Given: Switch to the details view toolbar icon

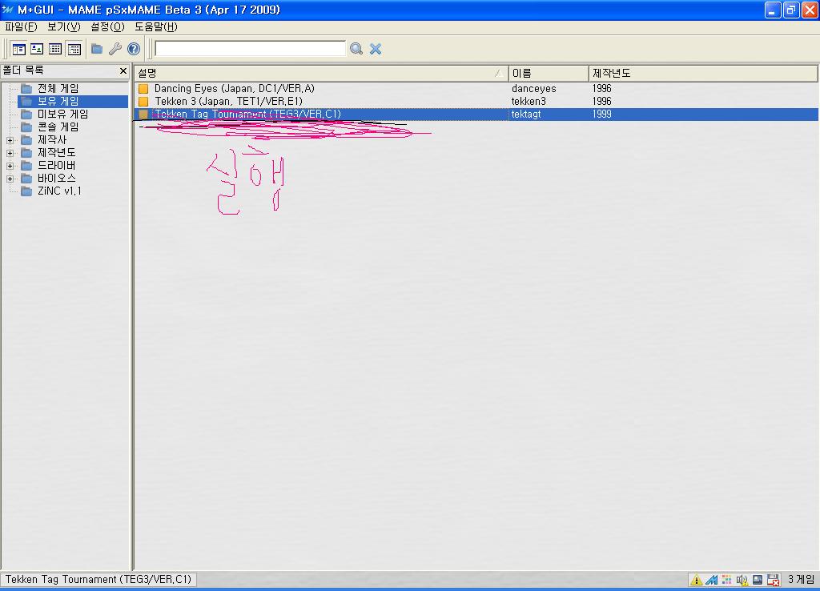Looking at the screenshot, I should tap(74, 49).
